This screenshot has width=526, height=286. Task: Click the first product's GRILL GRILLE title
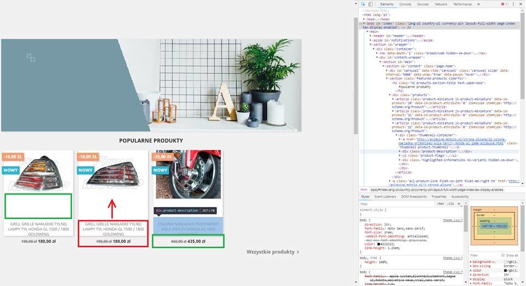coord(38,228)
